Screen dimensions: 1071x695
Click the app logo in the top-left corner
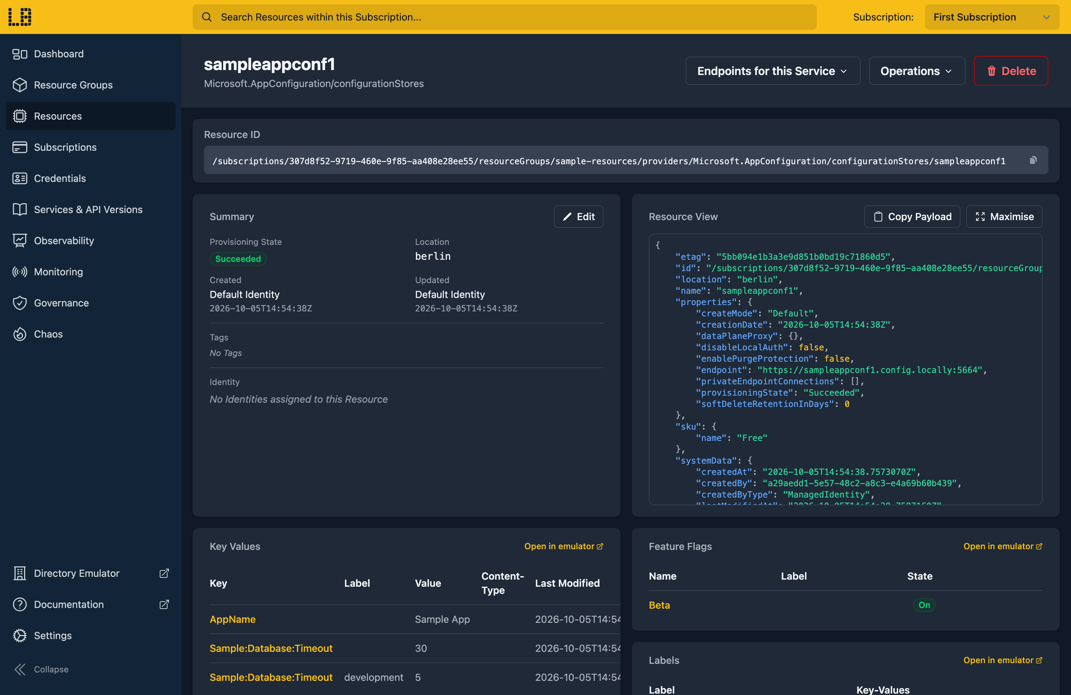tap(20, 17)
